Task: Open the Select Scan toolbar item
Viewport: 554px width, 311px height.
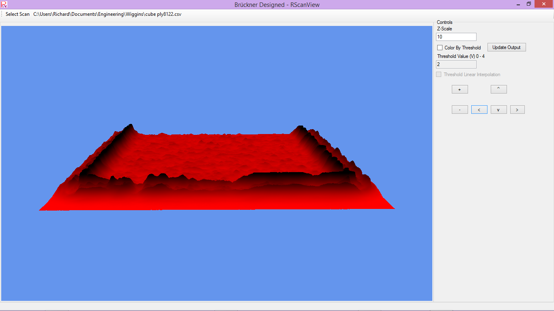Action: click(17, 14)
